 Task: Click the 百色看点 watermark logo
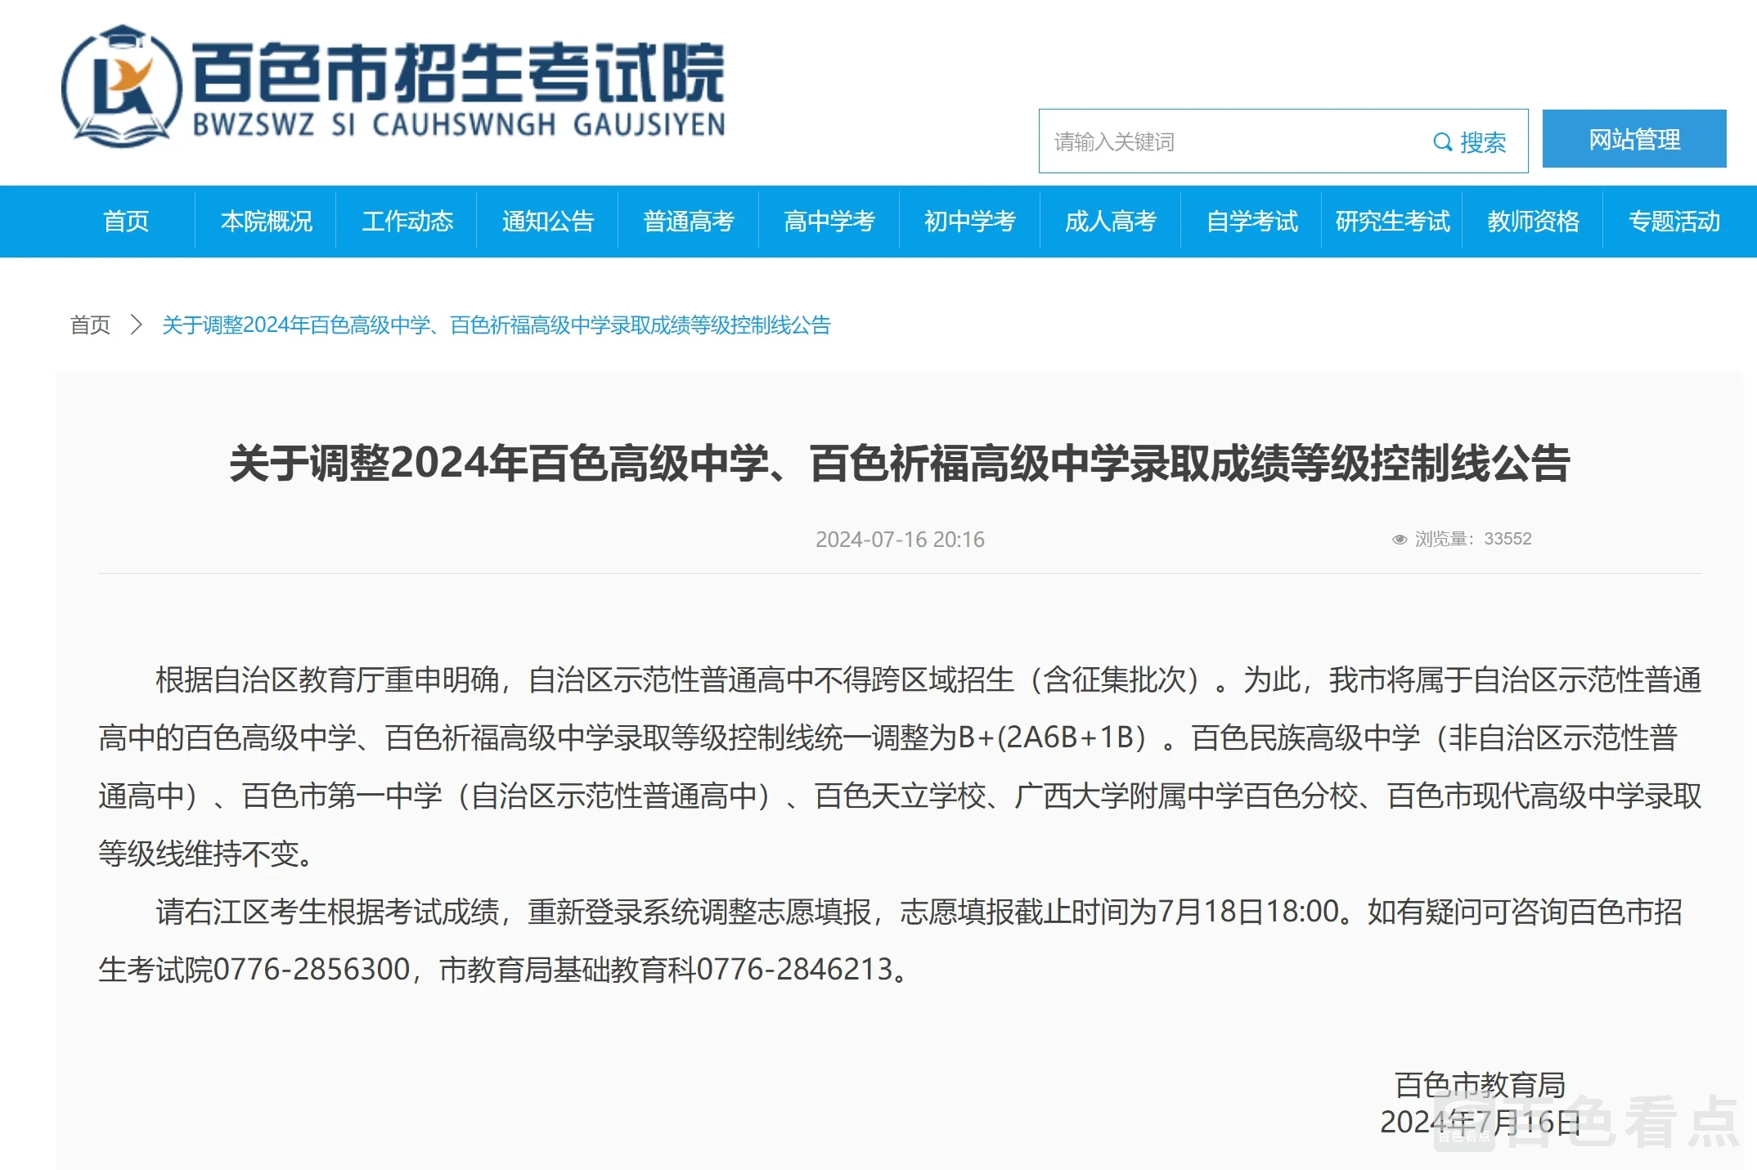(1587, 1123)
